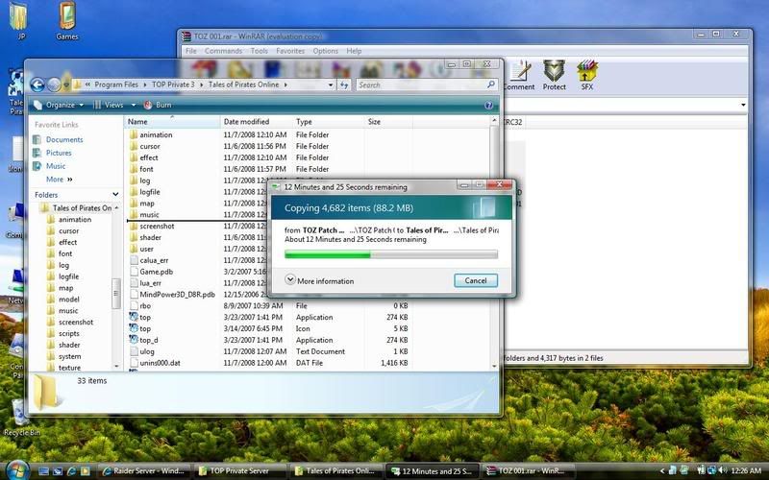The width and height of the screenshot is (769, 480).
Task: Click the Windows Start orb
Action: 16,469
